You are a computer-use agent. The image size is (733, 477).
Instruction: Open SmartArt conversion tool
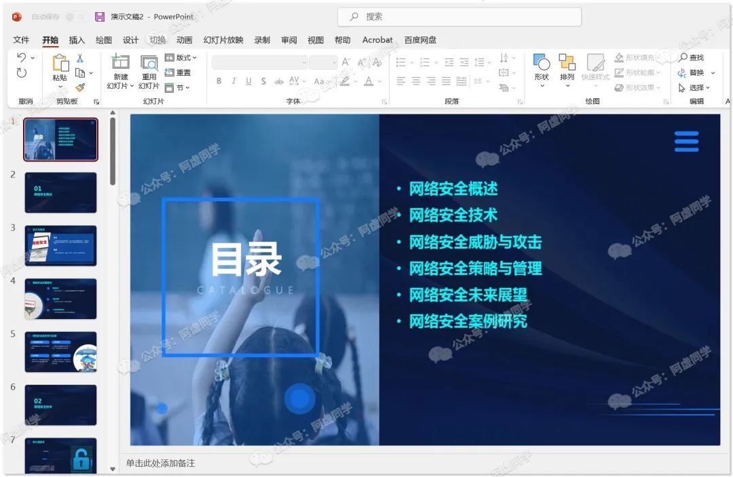pos(506,88)
